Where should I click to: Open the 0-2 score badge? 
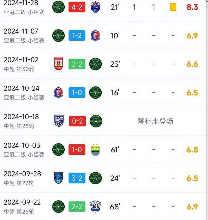pyautogui.click(x=77, y=121)
